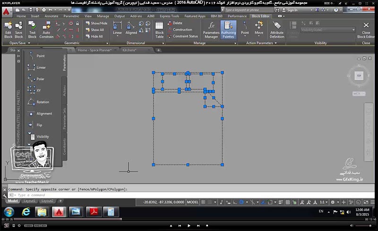Open the Parameter Sets palette side tab
The image size is (378, 231).
click(x=64, y=119)
